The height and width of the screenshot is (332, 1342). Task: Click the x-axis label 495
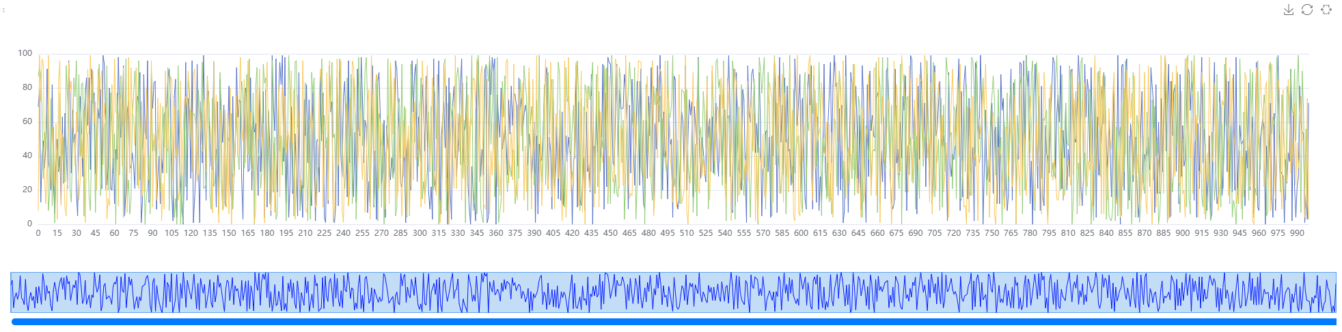tap(668, 233)
